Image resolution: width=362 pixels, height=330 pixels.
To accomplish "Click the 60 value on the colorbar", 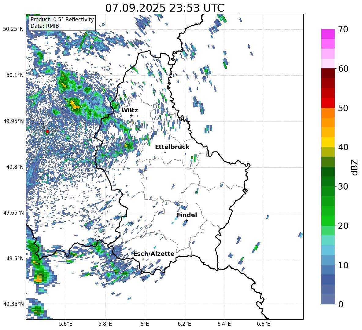I will tap(343, 69).
